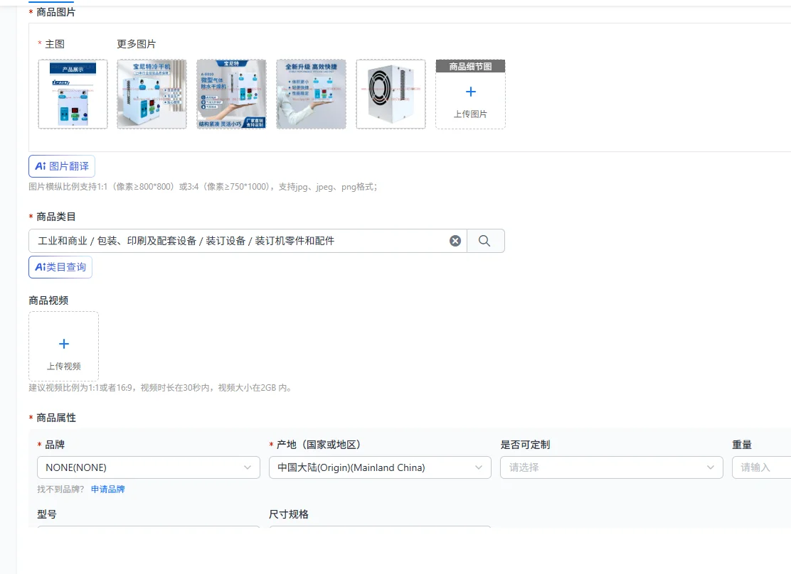Open the 是否可定制 dropdown
This screenshot has width=791, height=574.
[x=612, y=467]
